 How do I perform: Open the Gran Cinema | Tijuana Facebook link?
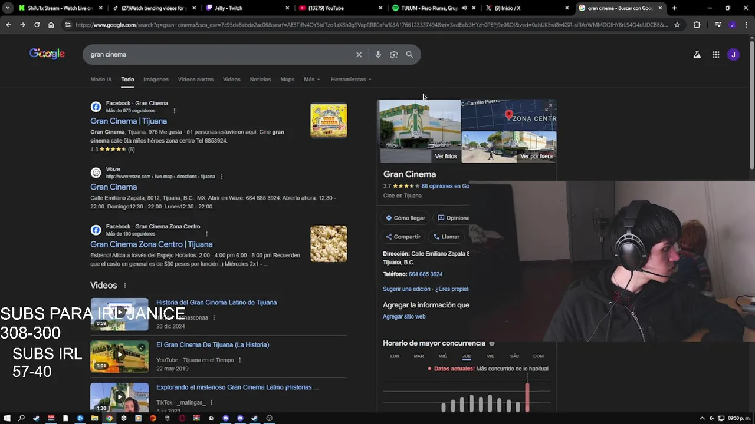[129, 121]
